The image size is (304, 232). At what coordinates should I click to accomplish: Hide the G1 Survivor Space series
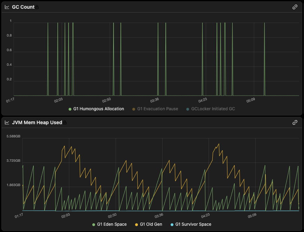(x=191, y=224)
